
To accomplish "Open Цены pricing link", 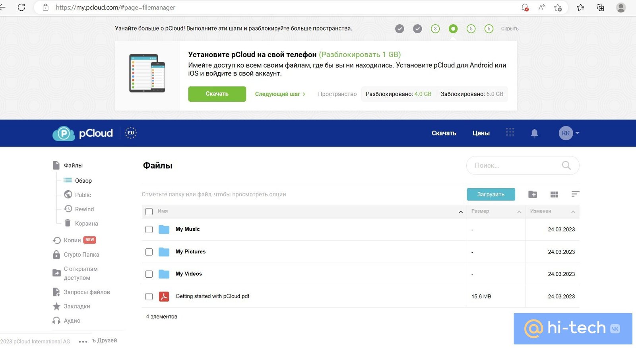I will [x=481, y=133].
